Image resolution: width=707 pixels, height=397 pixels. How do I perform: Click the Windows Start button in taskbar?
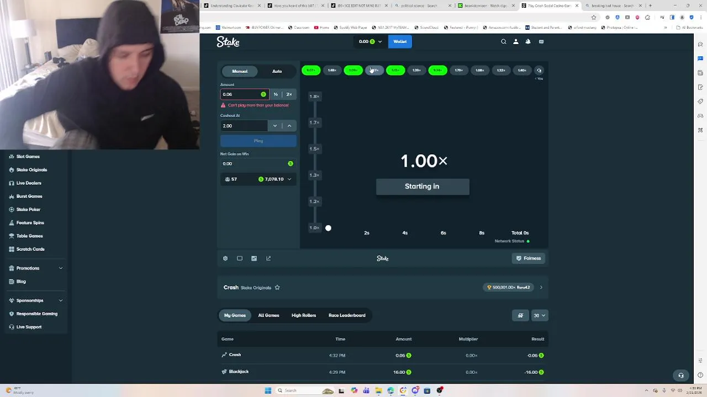(x=268, y=390)
